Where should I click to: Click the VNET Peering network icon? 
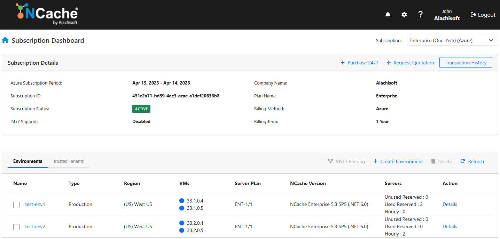click(330, 161)
